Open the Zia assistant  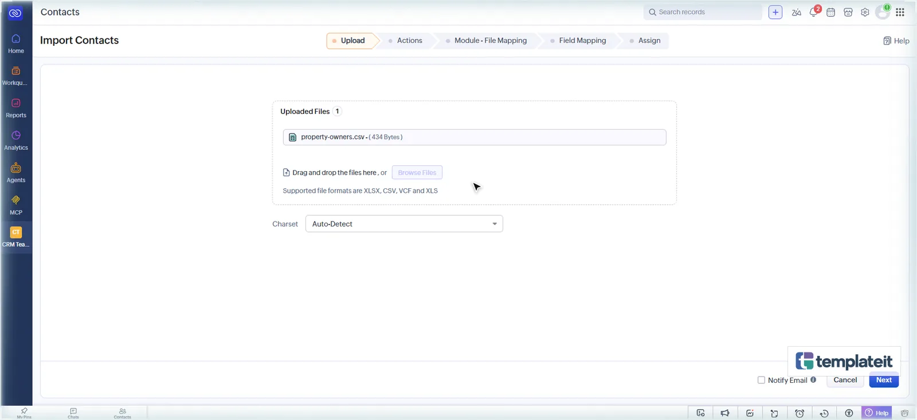pyautogui.click(x=797, y=12)
